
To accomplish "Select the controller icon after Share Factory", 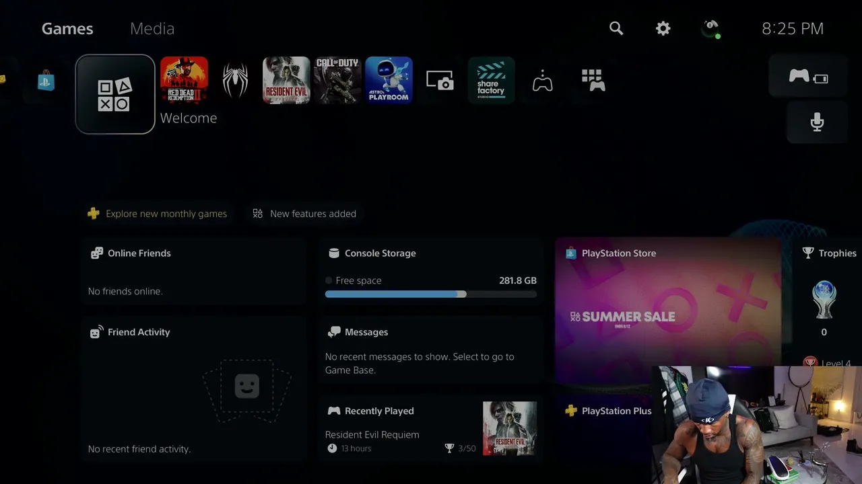I will (x=542, y=80).
